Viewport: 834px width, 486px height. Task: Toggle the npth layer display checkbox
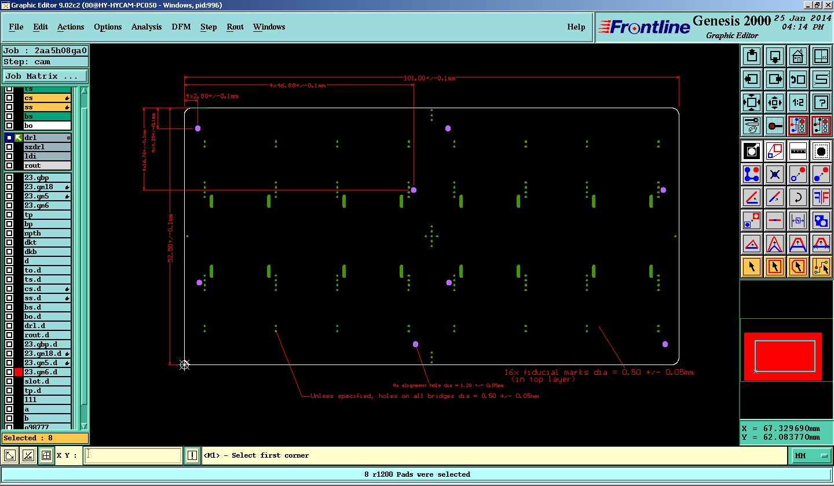click(9, 233)
